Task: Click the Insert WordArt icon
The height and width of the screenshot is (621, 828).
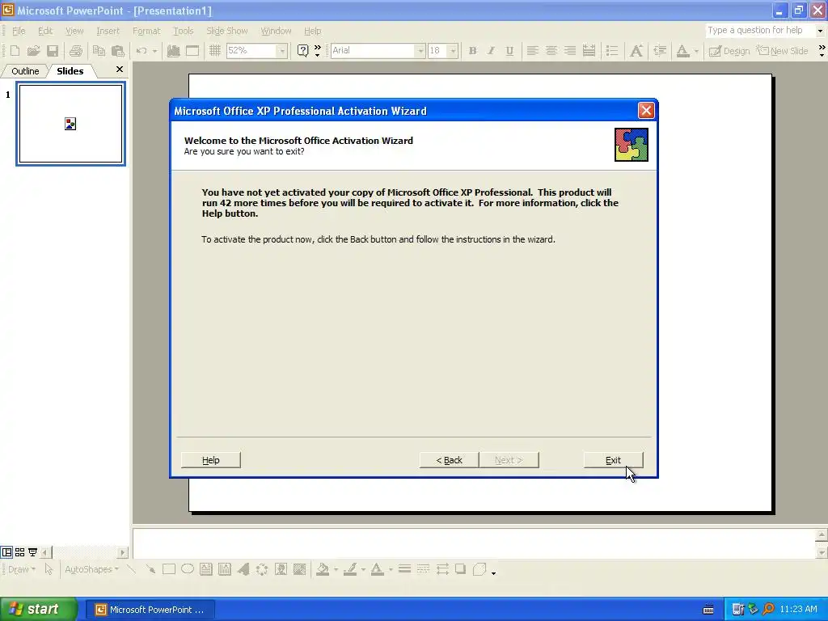Action: pyautogui.click(x=243, y=569)
